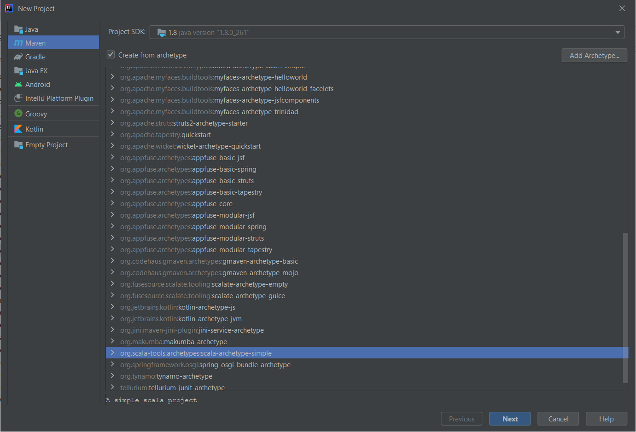
Task: Click the archetype list scrollbar
Action: [625, 308]
